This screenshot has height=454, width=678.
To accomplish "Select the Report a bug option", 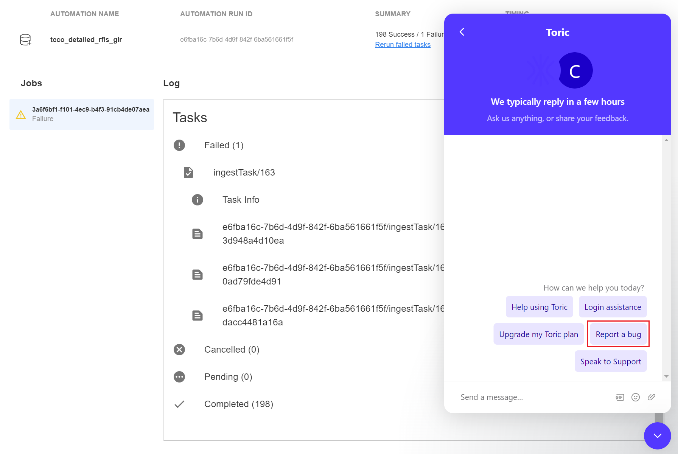I will [x=618, y=334].
